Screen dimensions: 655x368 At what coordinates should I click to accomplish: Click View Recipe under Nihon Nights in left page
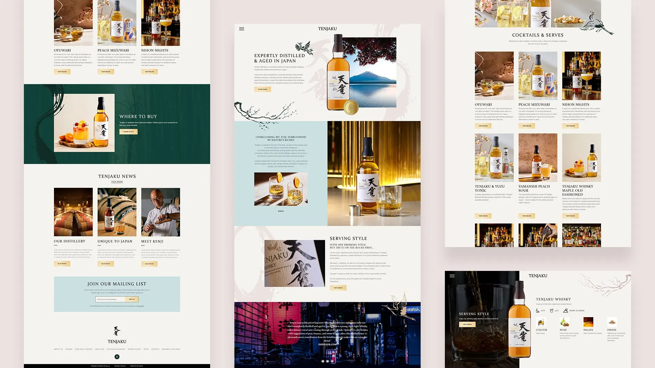(x=149, y=72)
